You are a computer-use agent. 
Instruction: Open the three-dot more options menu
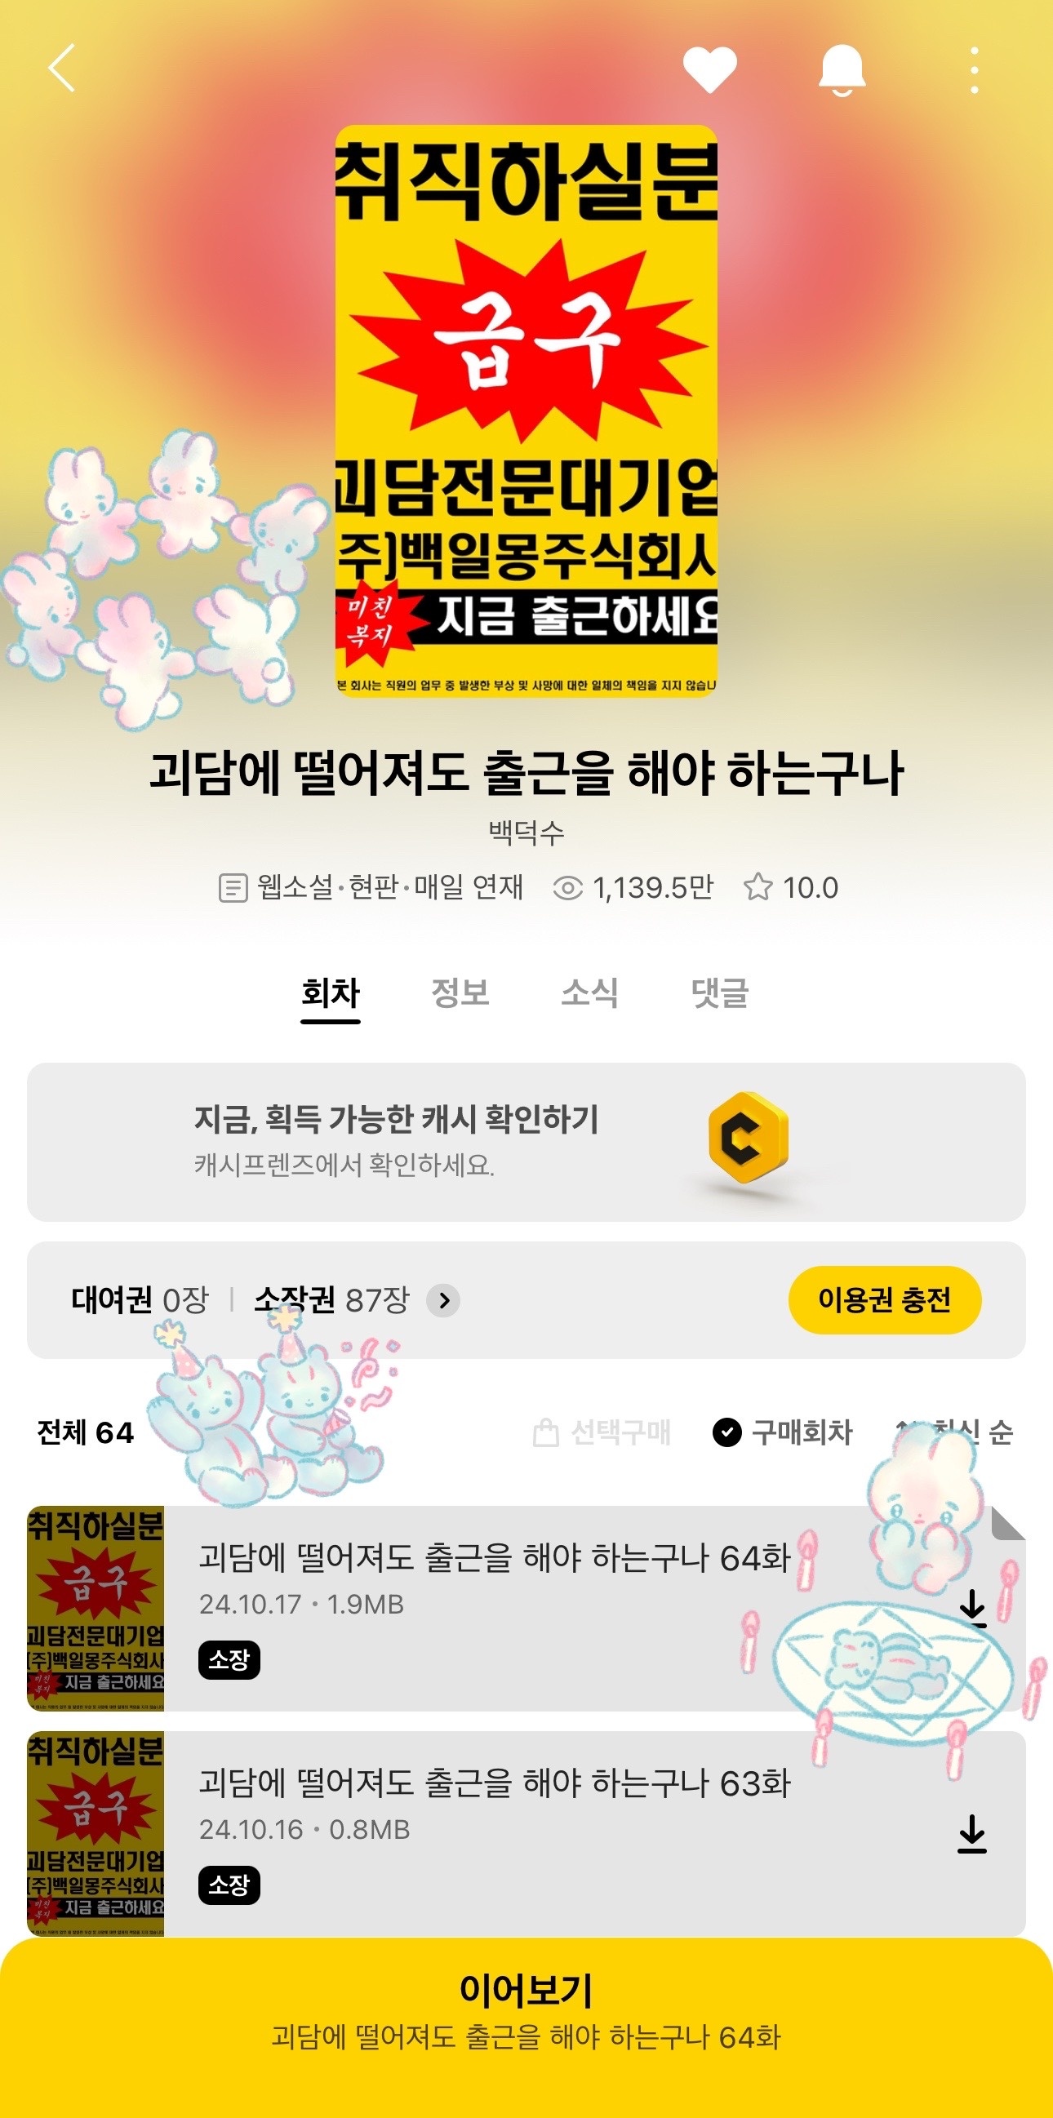pyautogui.click(x=974, y=70)
